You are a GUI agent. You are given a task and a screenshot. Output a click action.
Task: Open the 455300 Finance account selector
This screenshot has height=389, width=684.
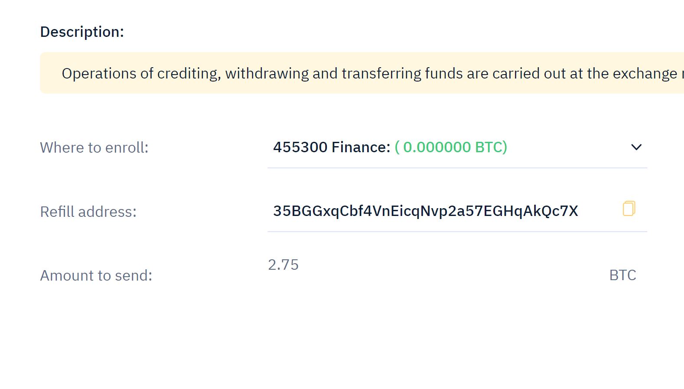point(457,147)
